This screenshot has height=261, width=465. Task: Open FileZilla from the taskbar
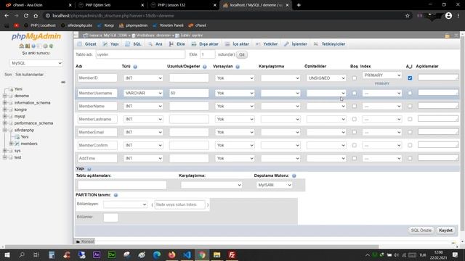[x=232, y=254]
